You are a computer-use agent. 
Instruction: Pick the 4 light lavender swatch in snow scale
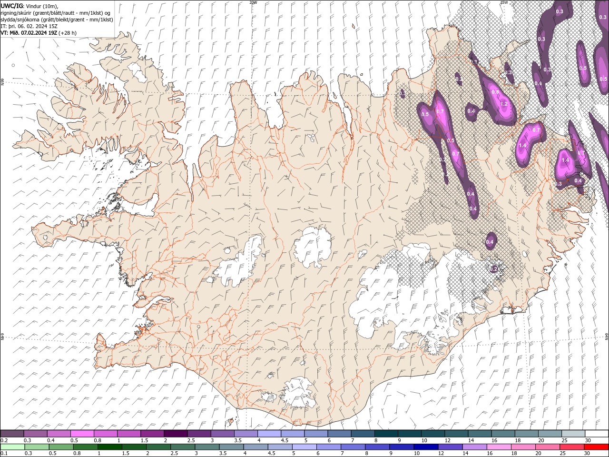[269, 433]
